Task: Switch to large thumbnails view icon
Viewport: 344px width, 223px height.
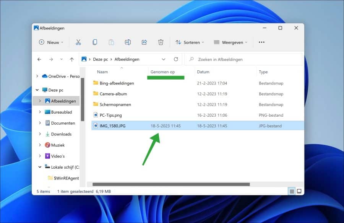Action: pos(299,191)
